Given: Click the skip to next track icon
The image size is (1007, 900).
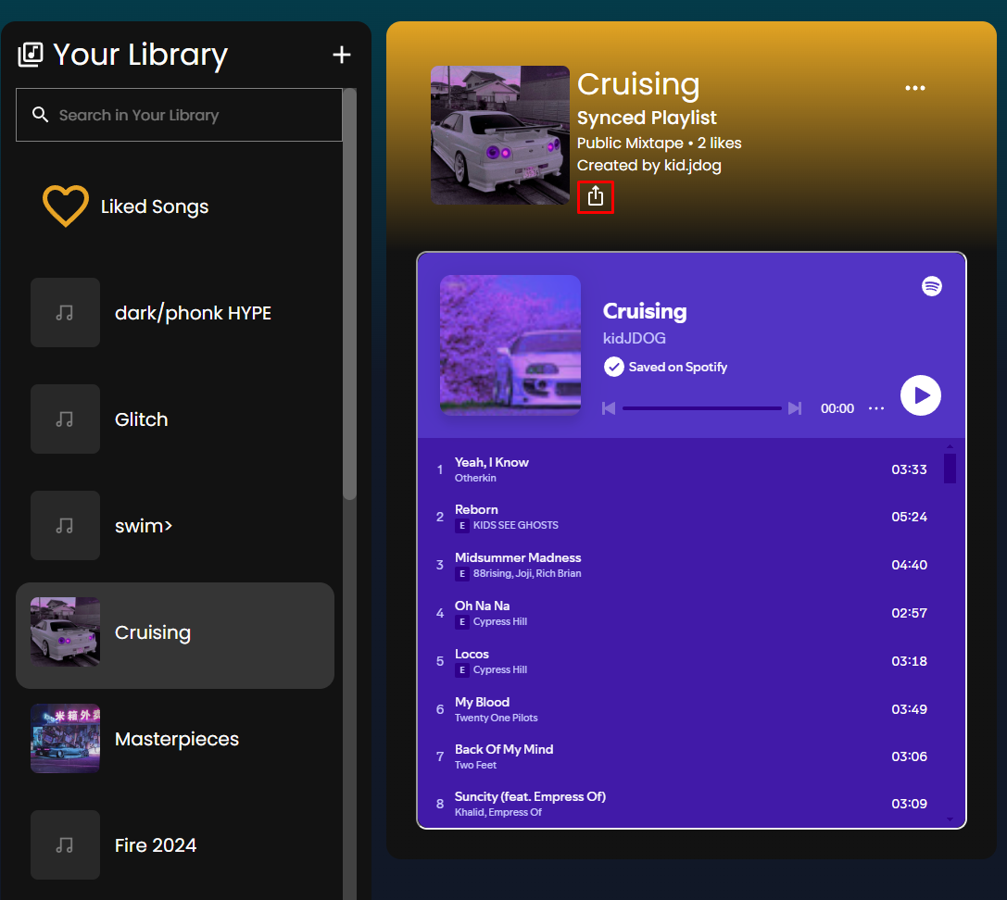Looking at the screenshot, I should click(794, 408).
